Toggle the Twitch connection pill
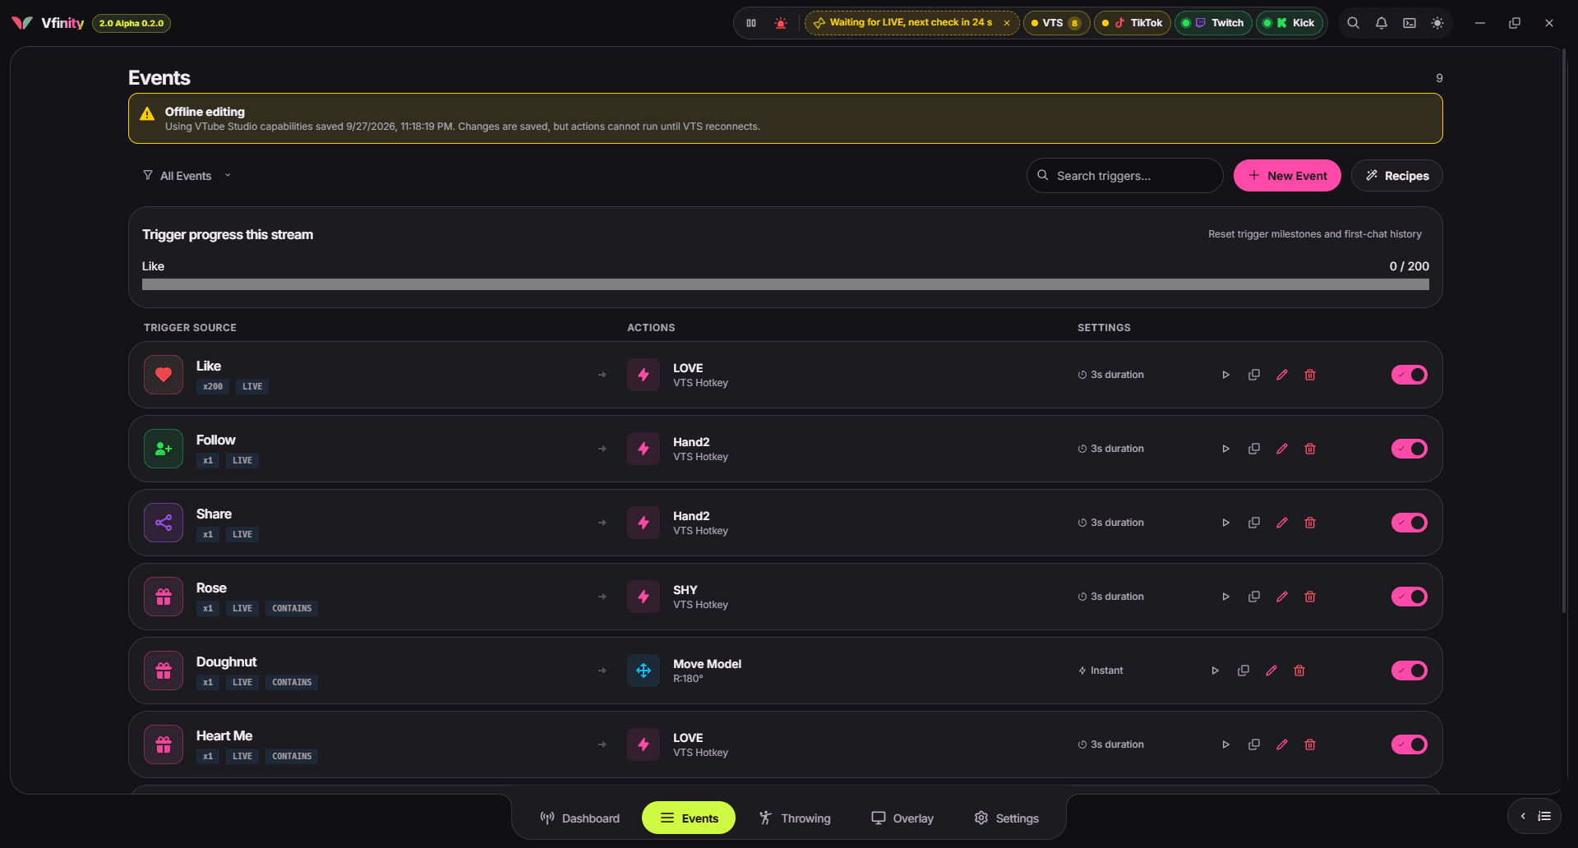Viewport: 1578px width, 848px height. pos(1213,23)
